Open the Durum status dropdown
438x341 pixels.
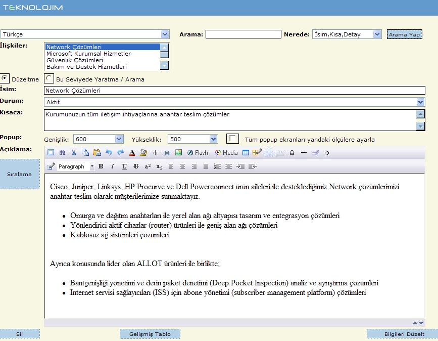[x=234, y=102]
